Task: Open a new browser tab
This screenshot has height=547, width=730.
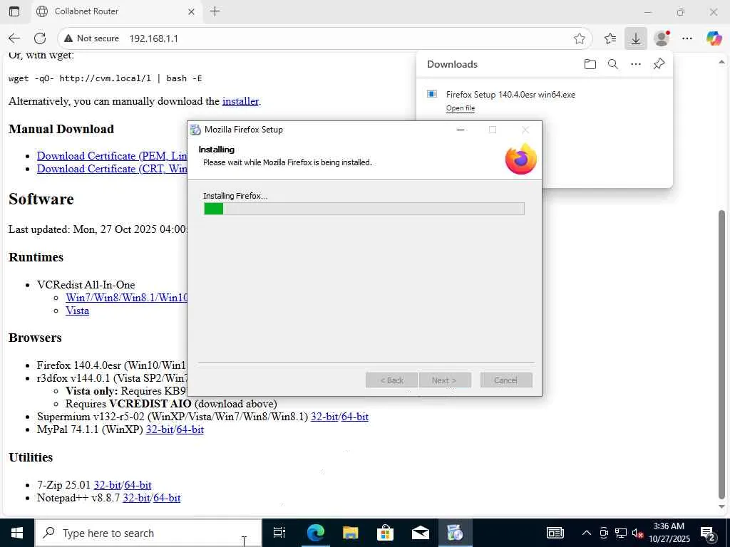Action: click(215, 11)
